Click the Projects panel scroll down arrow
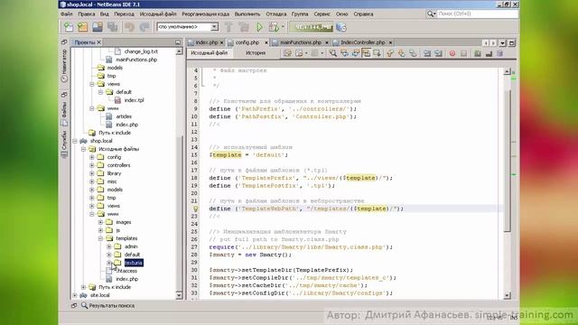This screenshot has width=578, height=325. tap(179, 295)
